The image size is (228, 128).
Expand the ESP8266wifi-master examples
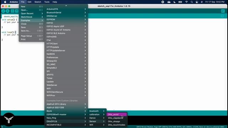click(66, 114)
